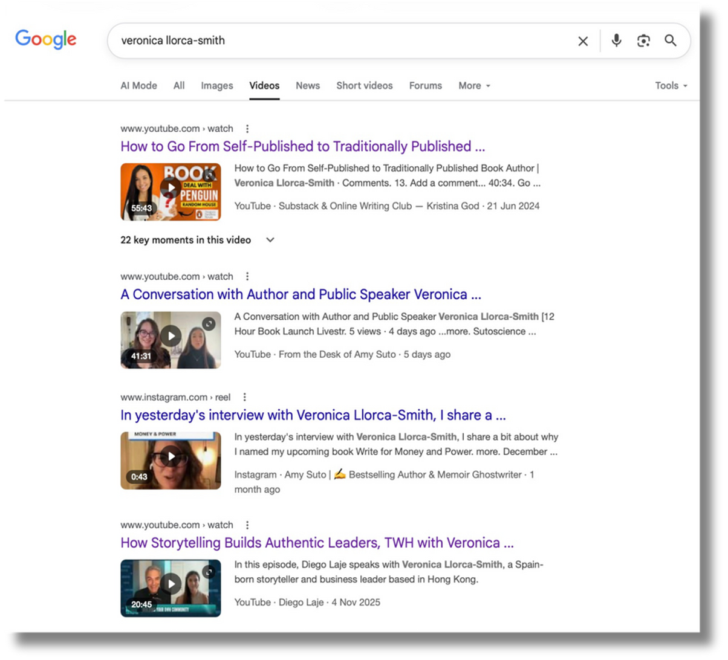This screenshot has width=728, height=660.
Task: Expand 22 key moments in this video
Action: click(x=198, y=240)
